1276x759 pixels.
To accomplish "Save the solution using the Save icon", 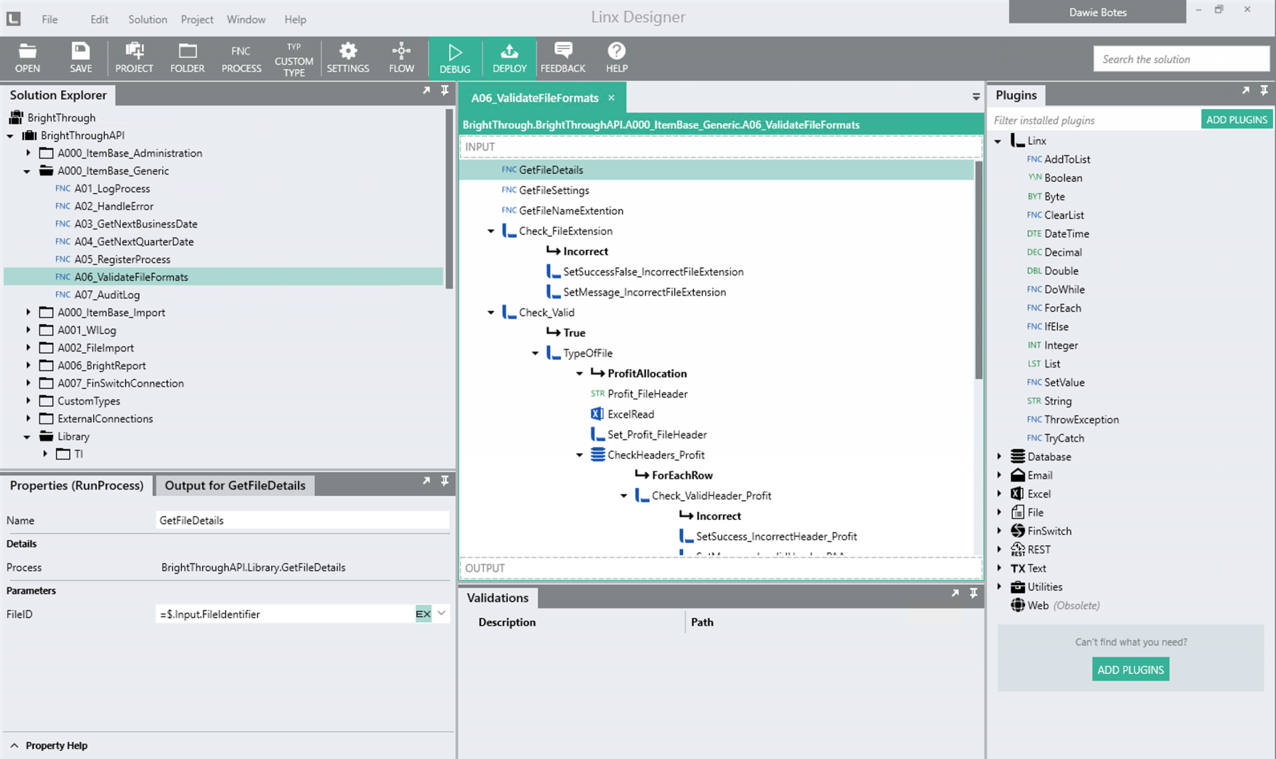I will click(x=80, y=58).
